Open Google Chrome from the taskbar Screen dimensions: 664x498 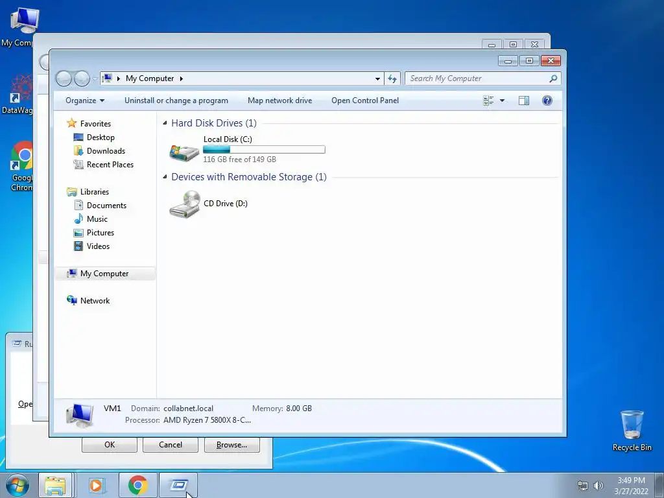[137, 485]
